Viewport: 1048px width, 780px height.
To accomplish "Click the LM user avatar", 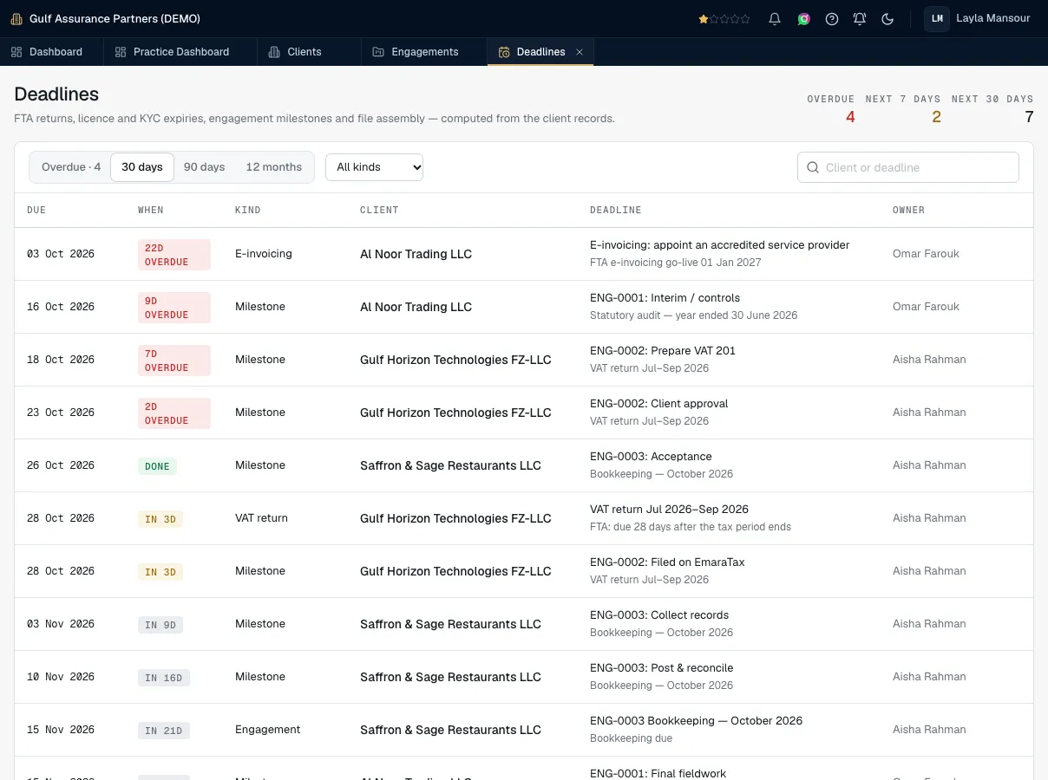I will click(937, 18).
